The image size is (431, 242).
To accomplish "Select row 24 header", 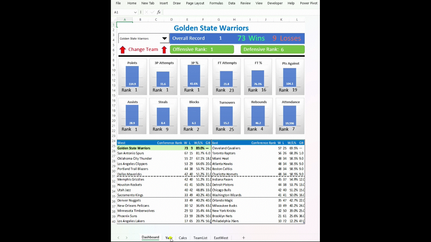I will click(x=114, y=141).
